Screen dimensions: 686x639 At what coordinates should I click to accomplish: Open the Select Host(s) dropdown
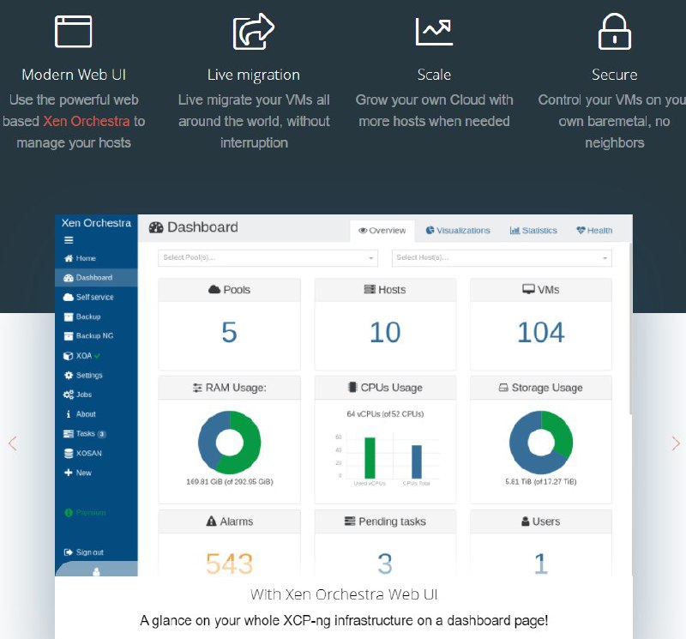502,257
